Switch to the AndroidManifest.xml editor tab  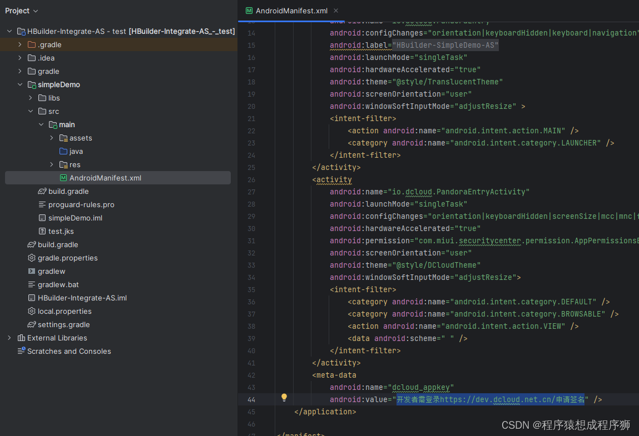point(291,11)
